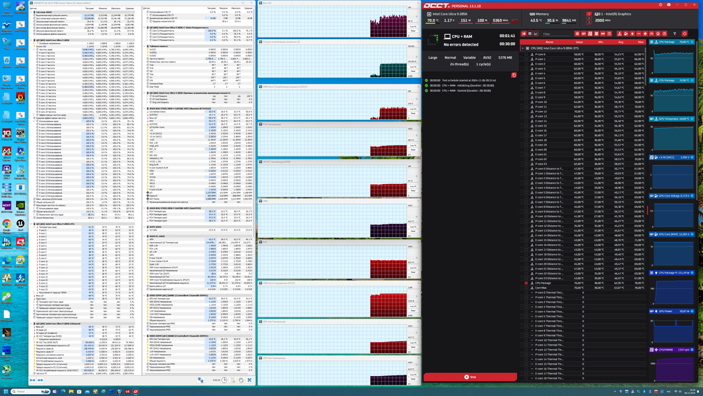Tick the E-core 2 checkbox in OCCT table
This screenshot has width=703, height=396.
click(x=526, y=63)
